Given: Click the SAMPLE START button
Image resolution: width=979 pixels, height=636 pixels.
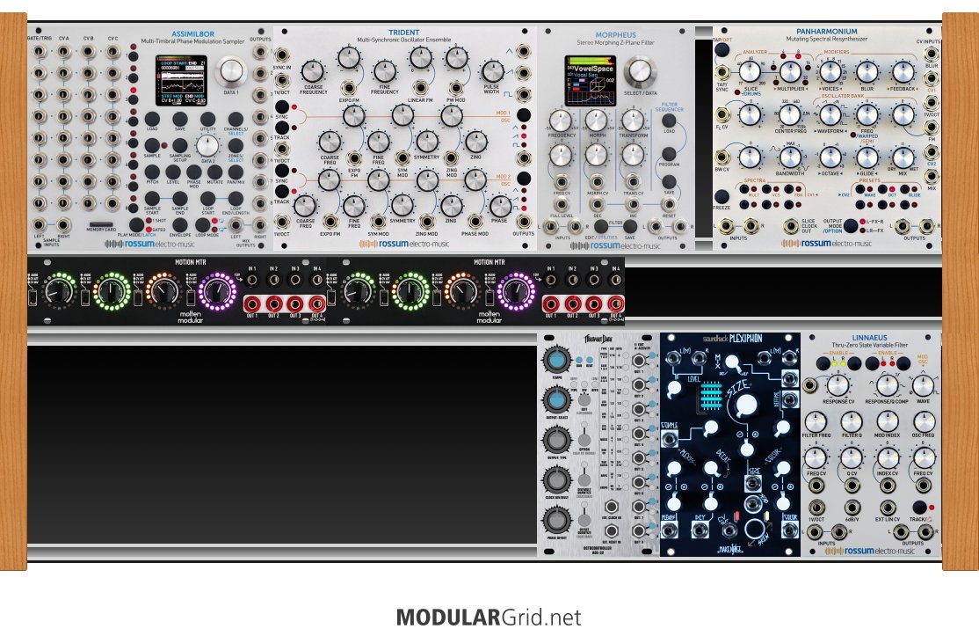Looking at the screenshot, I should [x=152, y=199].
